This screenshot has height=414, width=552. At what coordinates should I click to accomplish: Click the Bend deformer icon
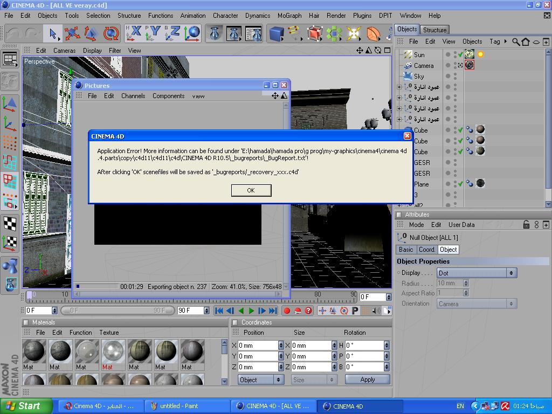(x=373, y=34)
